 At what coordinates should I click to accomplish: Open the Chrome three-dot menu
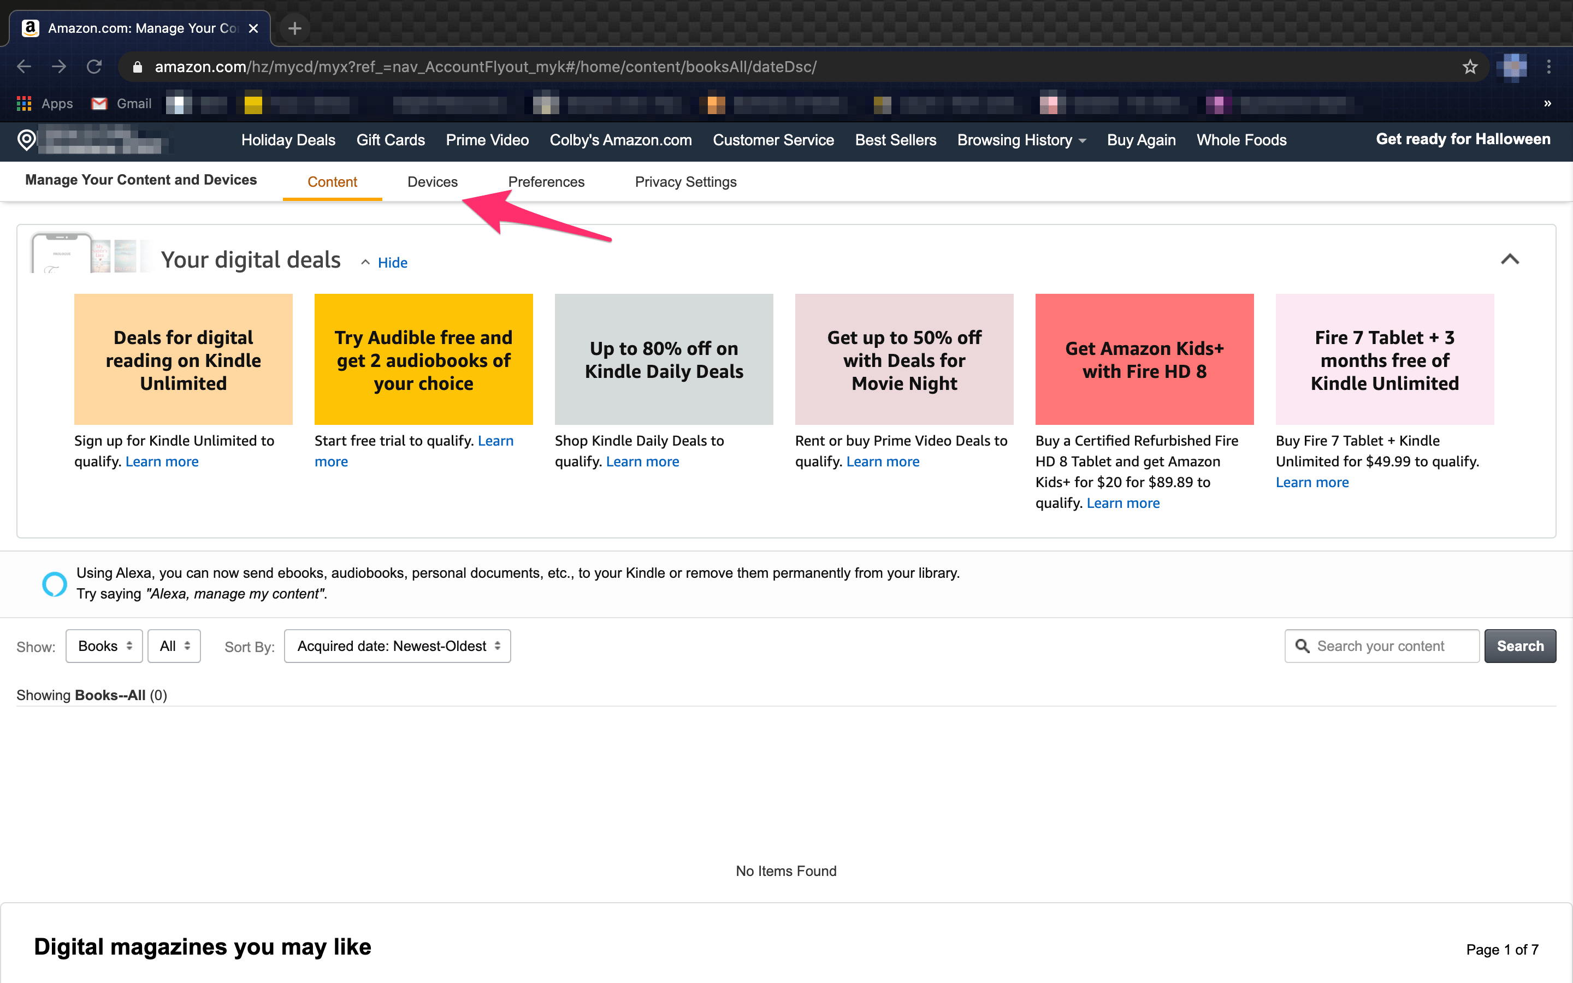(1548, 67)
